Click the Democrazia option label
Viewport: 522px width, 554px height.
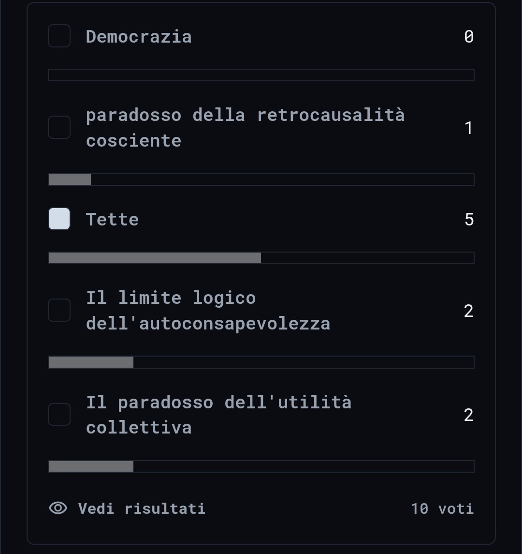tap(139, 36)
